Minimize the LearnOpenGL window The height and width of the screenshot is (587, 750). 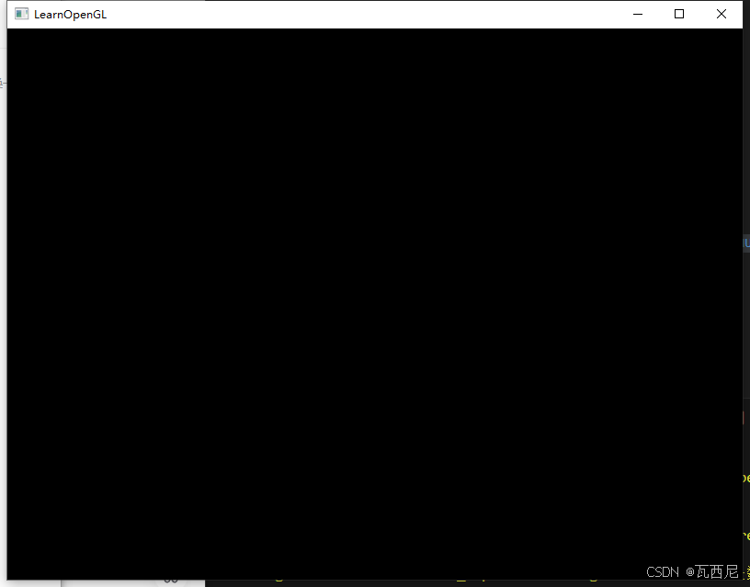tap(638, 14)
